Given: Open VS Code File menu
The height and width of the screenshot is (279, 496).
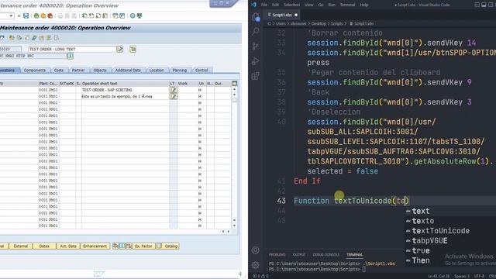Looking at the screenshot, I should click(264, 5).
